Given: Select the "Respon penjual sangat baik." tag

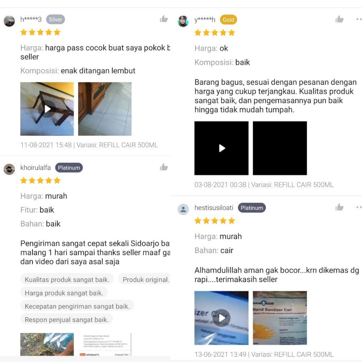Looking at the screenshot, I should point(66,320).
